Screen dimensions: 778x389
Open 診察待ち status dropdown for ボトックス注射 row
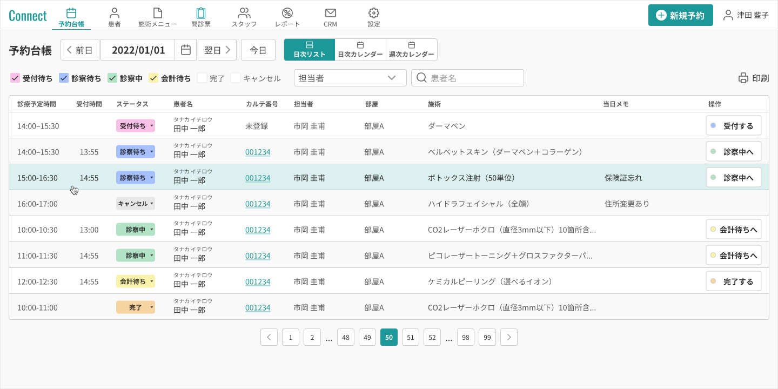136,177
